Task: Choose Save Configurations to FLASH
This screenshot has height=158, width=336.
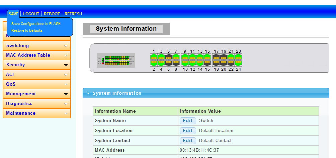Action: click(x=36, y=24)
